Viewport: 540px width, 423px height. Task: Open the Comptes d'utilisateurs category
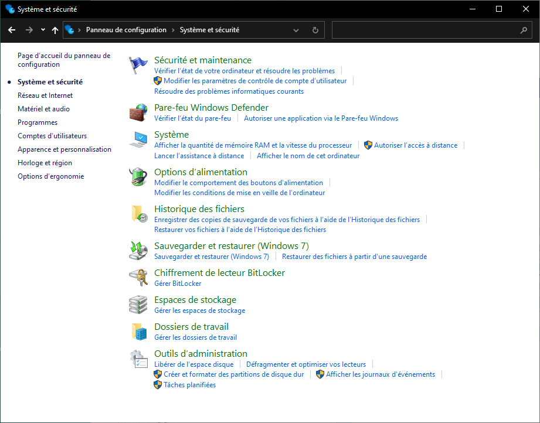click(x=52, y=135)
